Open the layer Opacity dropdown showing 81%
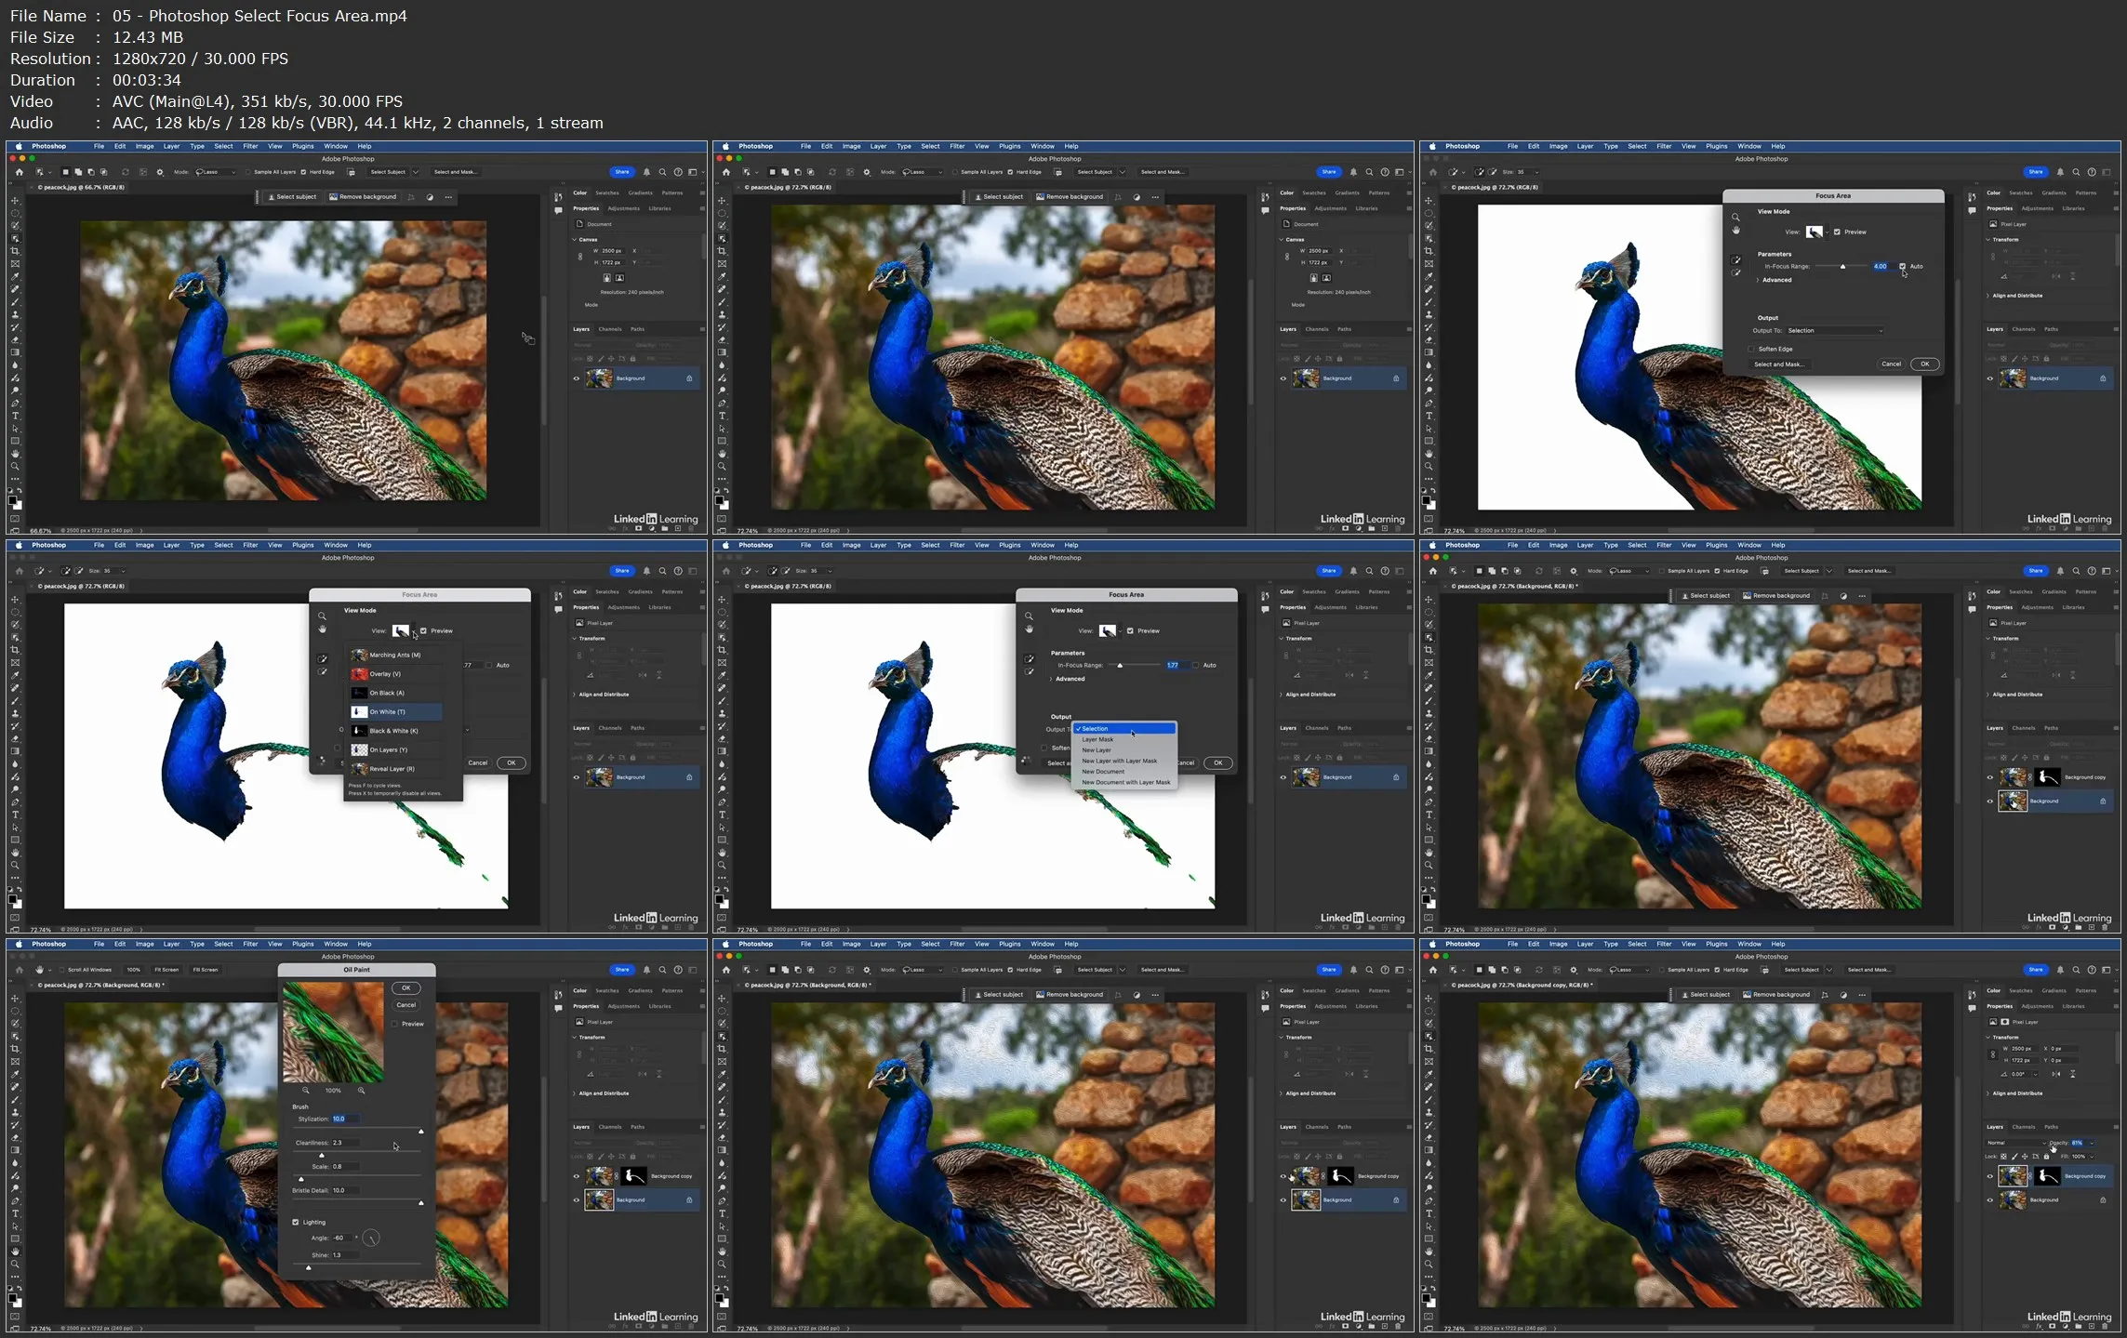Viewport: 2127px width, 1338px height. coord(2092,1143)
